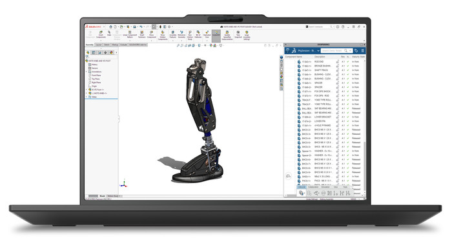Choose the Select cursor tool
Image resolution: width=452 pixels, height=238 pixels.
(x=154, y=26)
